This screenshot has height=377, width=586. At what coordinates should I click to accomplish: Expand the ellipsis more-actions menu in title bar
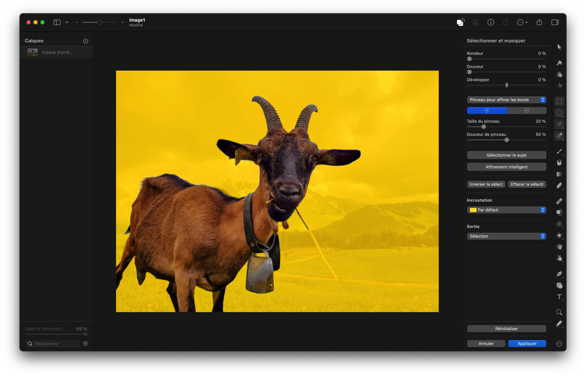point(522,22)
